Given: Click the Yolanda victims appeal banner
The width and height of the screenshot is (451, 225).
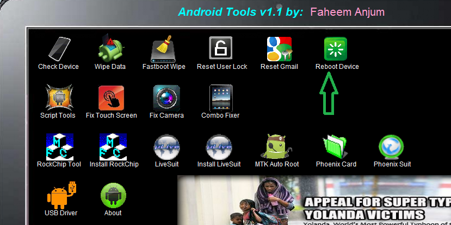Looking at the screenshot, I should click(314, 200).
